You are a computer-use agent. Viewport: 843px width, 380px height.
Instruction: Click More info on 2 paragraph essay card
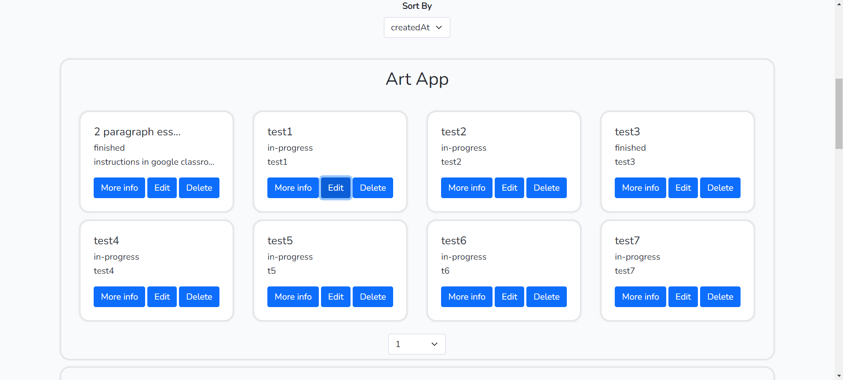(x=119, y=188)
